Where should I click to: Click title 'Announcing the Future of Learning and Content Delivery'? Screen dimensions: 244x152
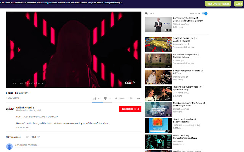[x=188, y=19]
